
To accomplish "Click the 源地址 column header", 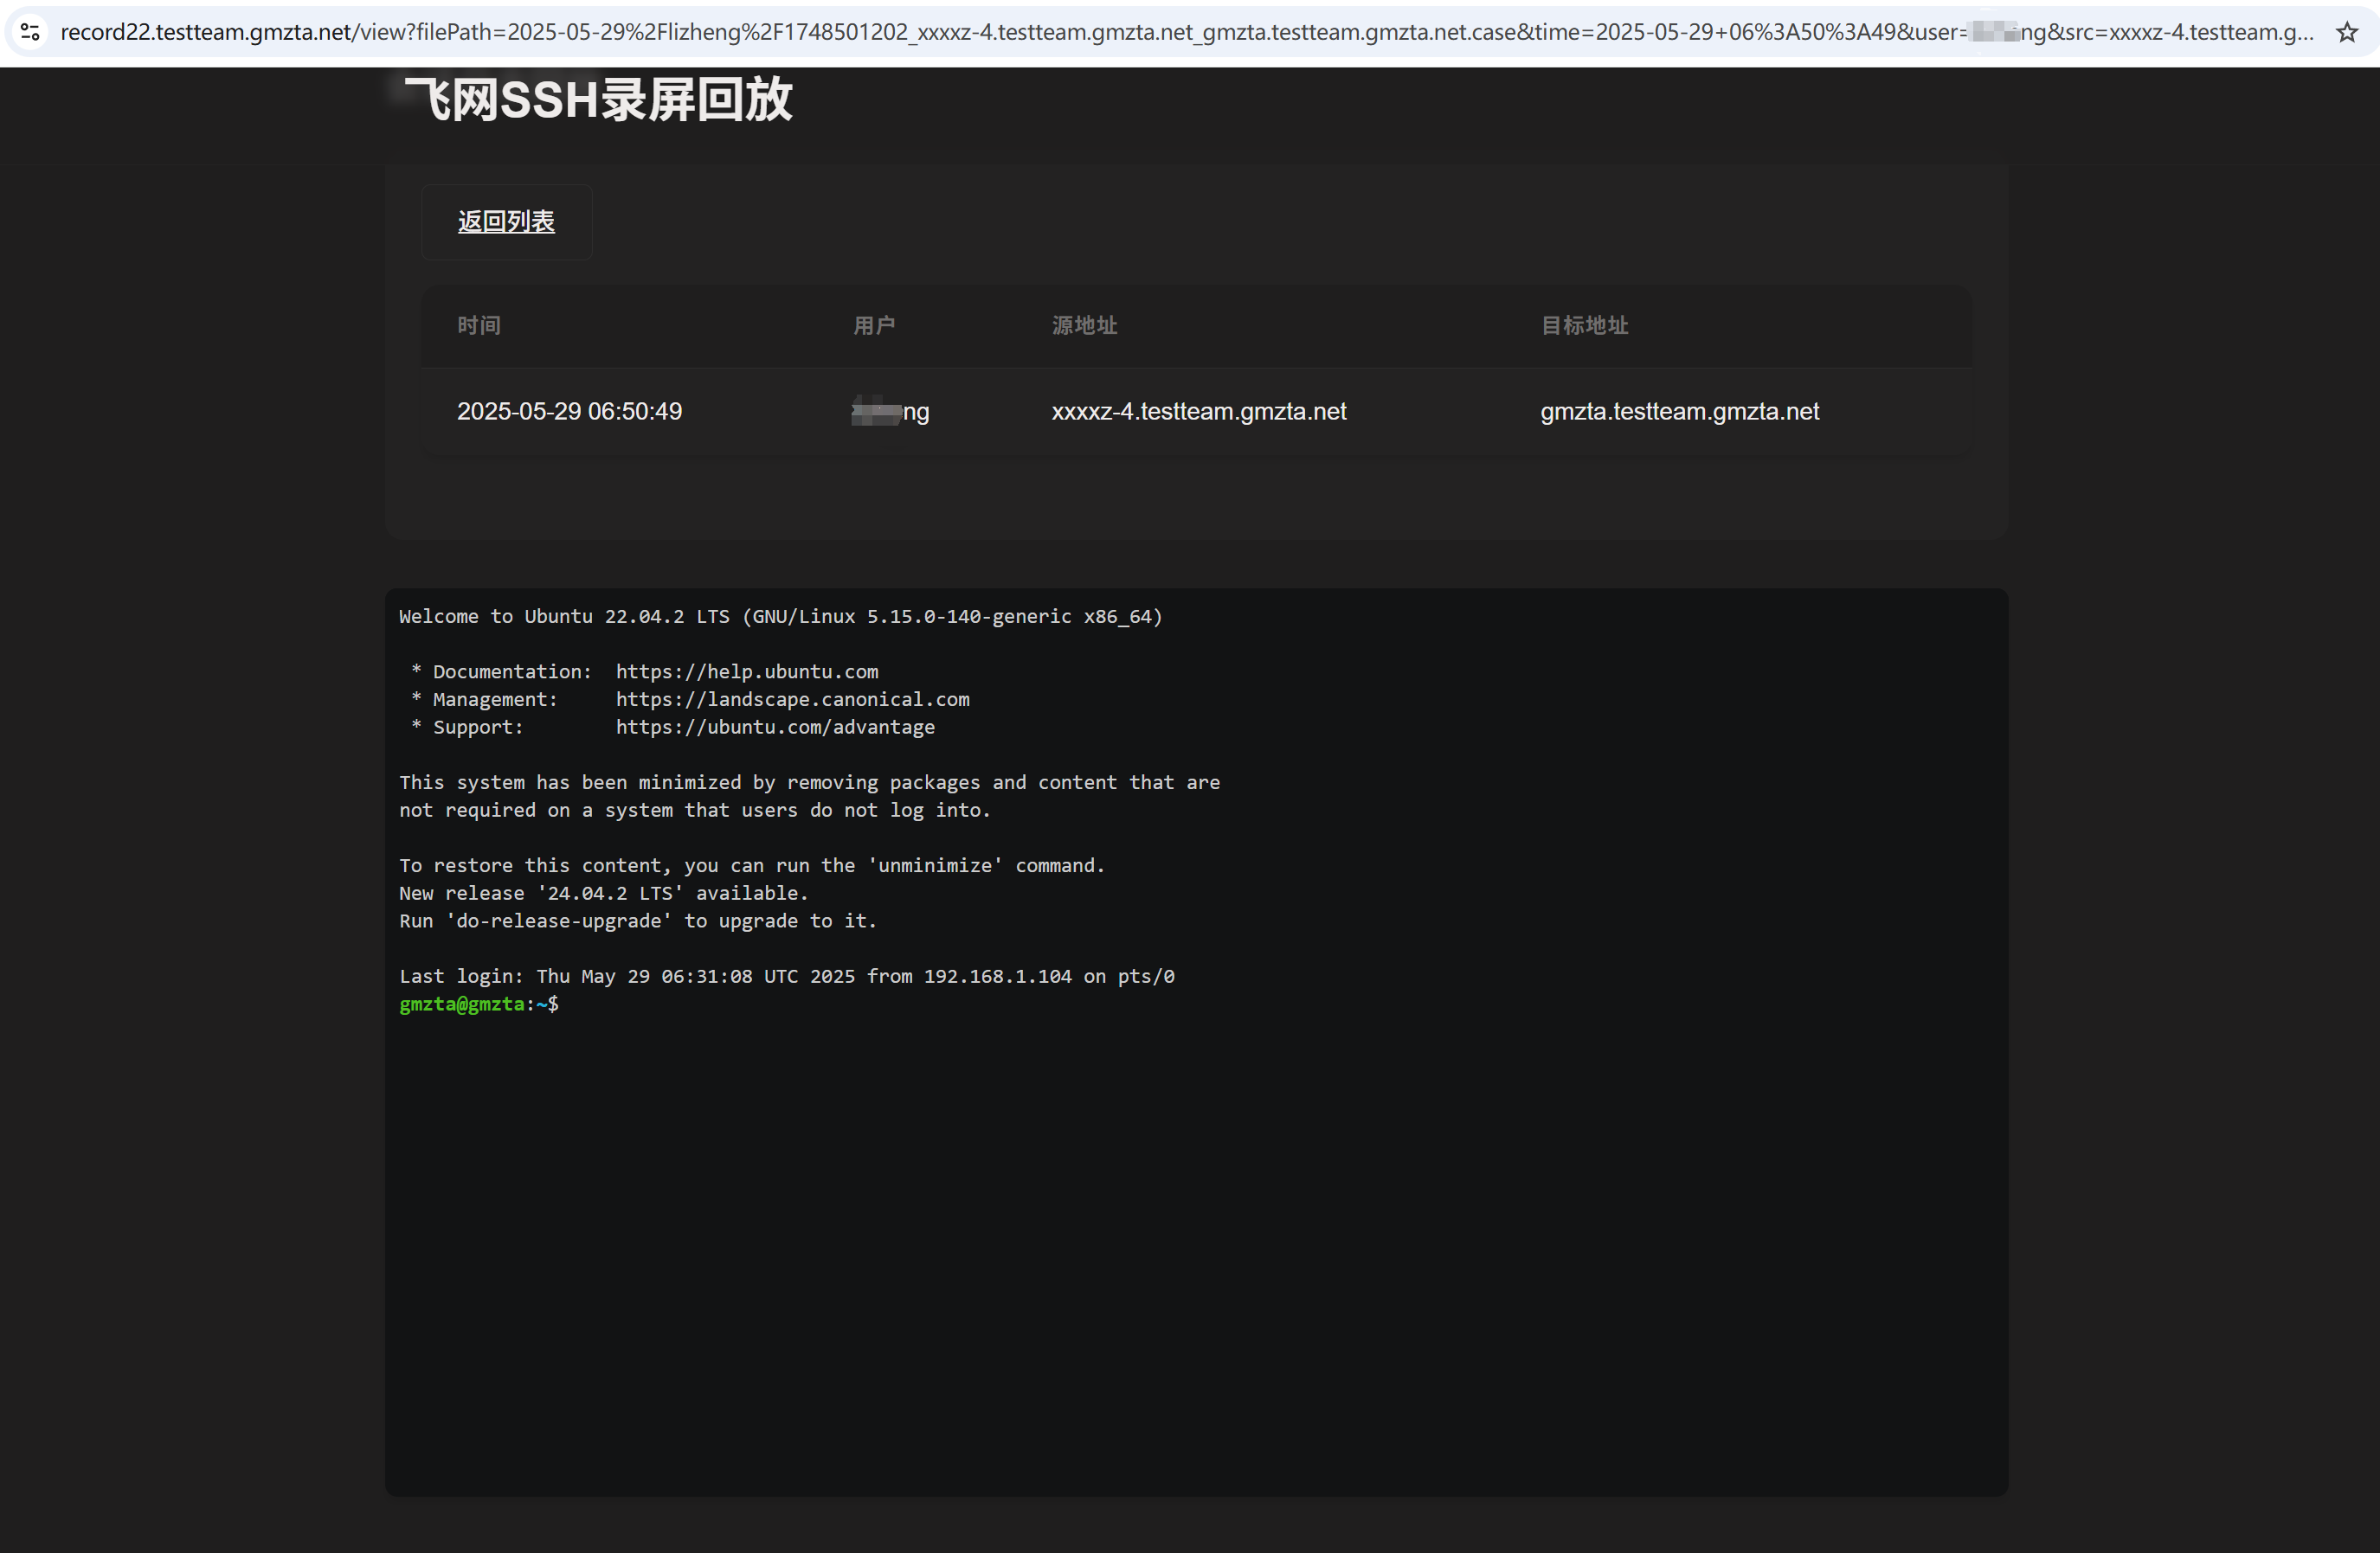I will [1084, 325].
